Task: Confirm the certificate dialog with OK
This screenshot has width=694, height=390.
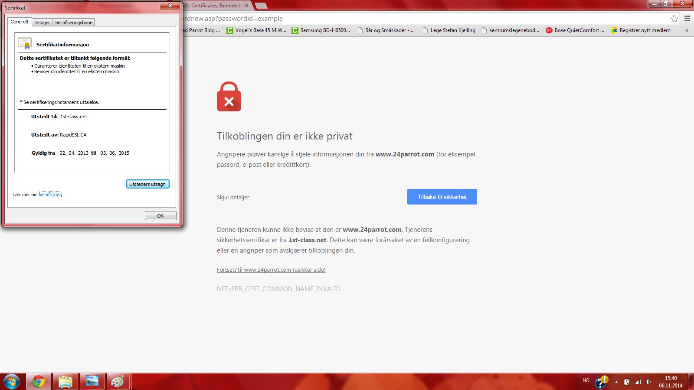Action: tap(160, 216)
